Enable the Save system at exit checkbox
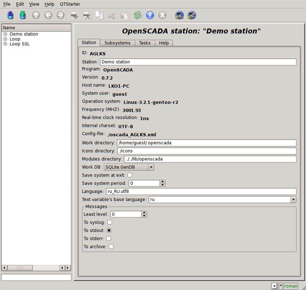Image resolution: width=306 pixels, height=290 pixels. point(130,175)
